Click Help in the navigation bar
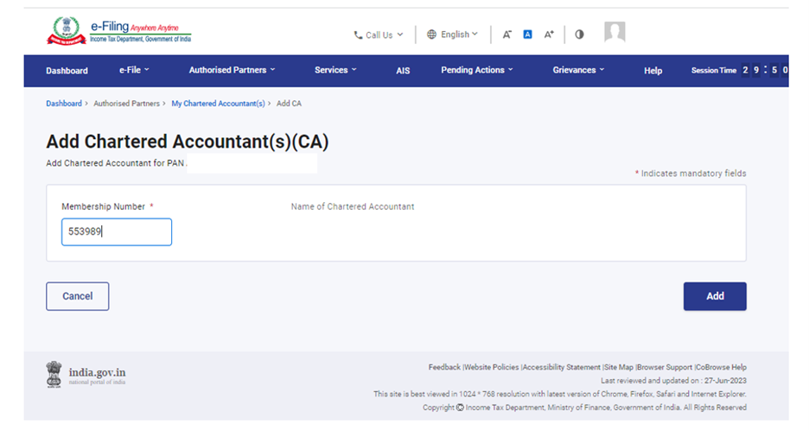Viewport: 809px width, 430px height. point(653,71)
